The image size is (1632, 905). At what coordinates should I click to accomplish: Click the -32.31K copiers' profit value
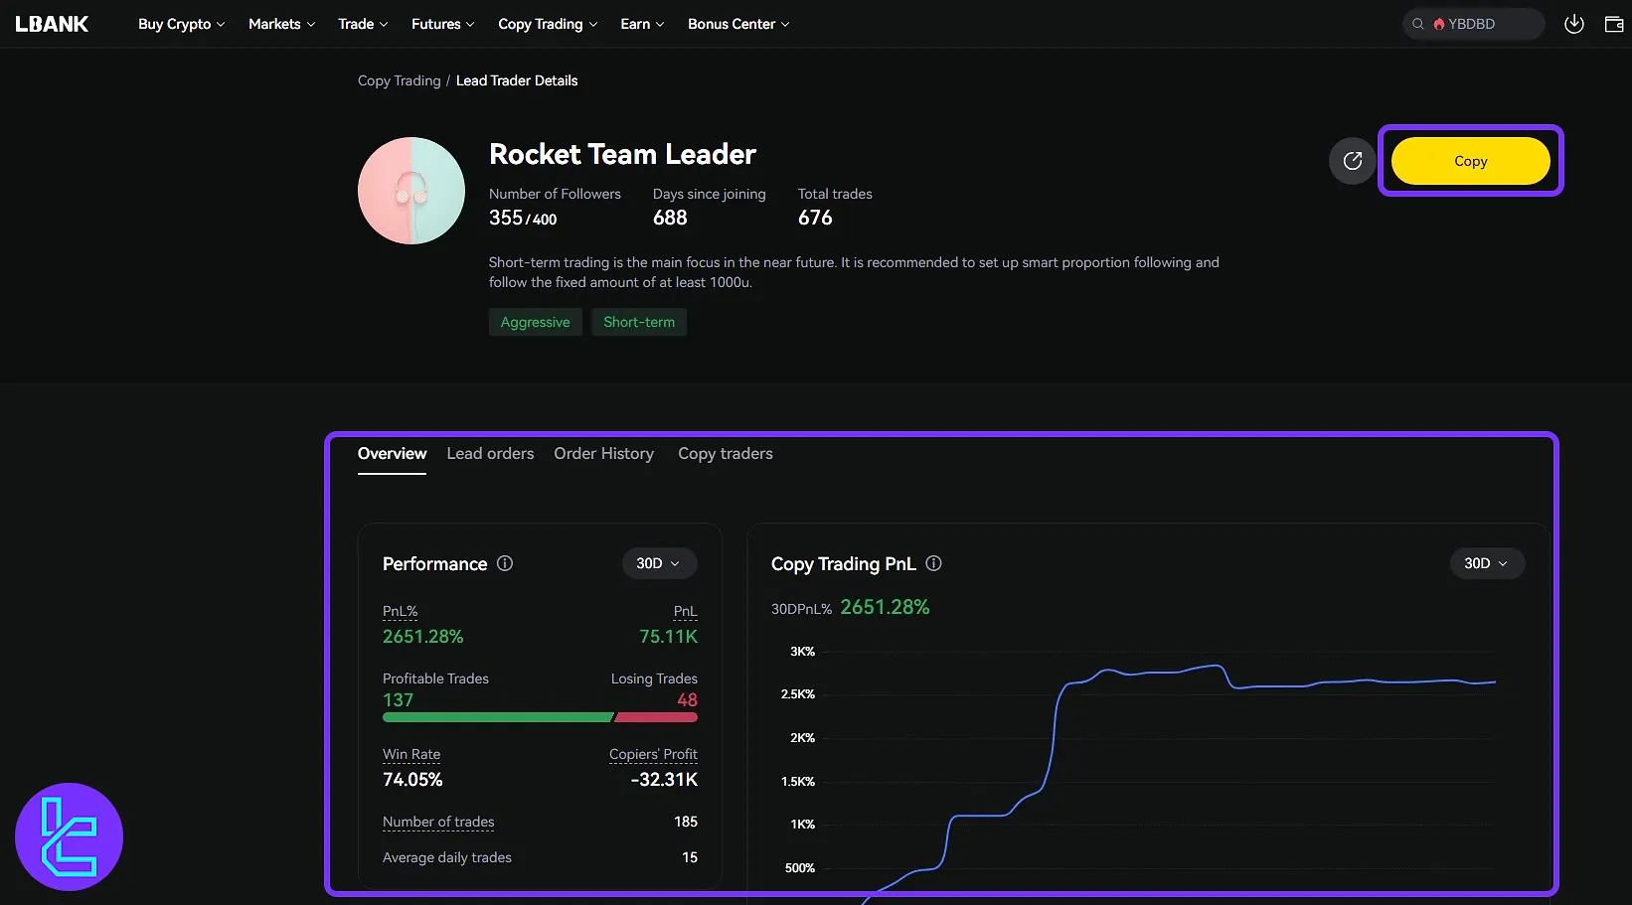[x=664, y=780]
